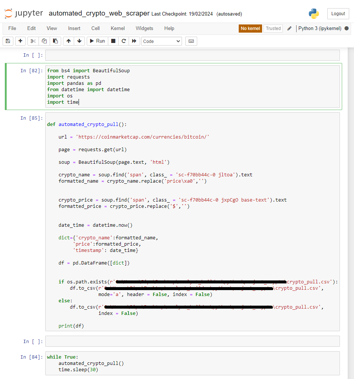This screenshot has width=354, height=379.
Task: Restart kernel and run all cells
Action: pos(134,41)
